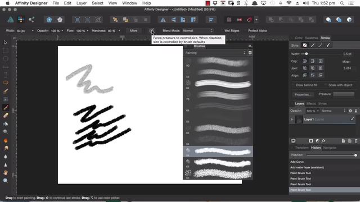
Task: Click the Flip Horizontal toolbar icon
Action: coord(163,20)
